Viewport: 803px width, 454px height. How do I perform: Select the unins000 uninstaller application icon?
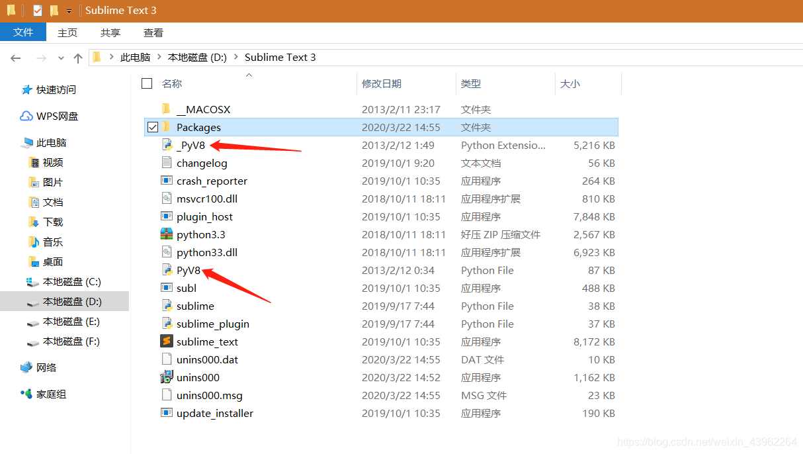(166, 377)
